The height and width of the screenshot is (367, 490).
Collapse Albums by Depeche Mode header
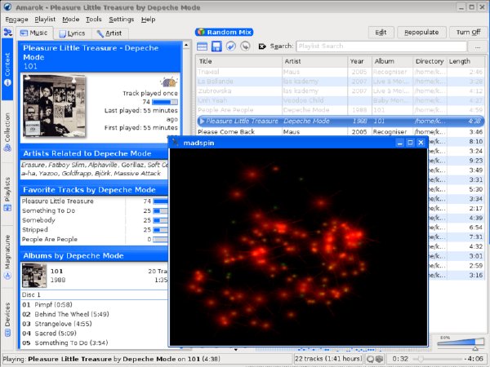click(x=94, y=256)
